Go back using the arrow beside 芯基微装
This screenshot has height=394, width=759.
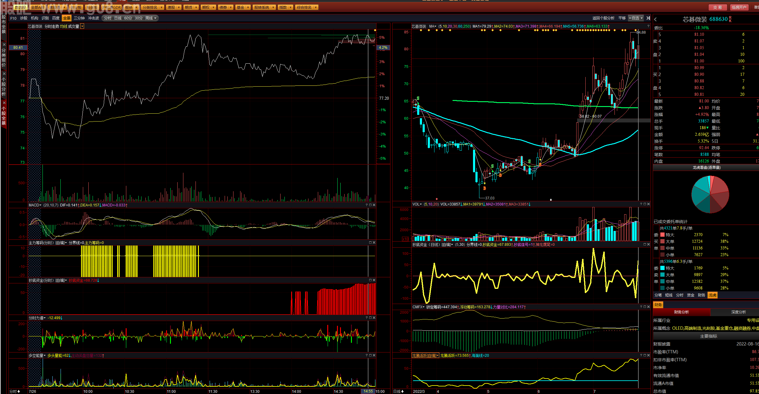coord(655,19)
